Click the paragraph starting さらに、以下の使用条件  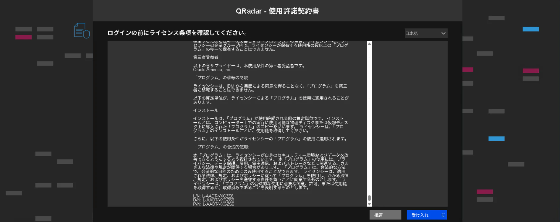click(x=270, y=139)
